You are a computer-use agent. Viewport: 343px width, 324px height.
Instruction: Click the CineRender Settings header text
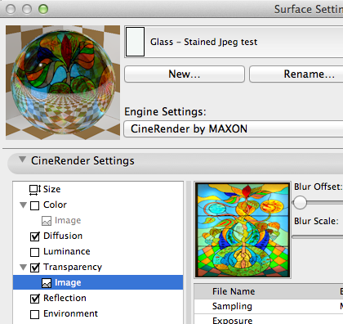(x=82, y=160)
